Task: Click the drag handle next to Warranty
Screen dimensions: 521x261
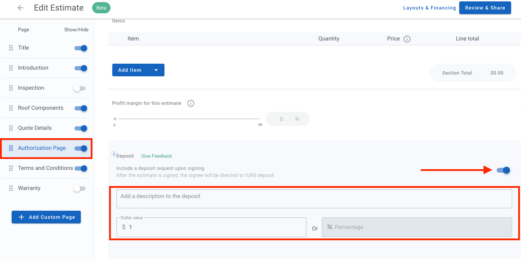Action: [x=11, y=188]
